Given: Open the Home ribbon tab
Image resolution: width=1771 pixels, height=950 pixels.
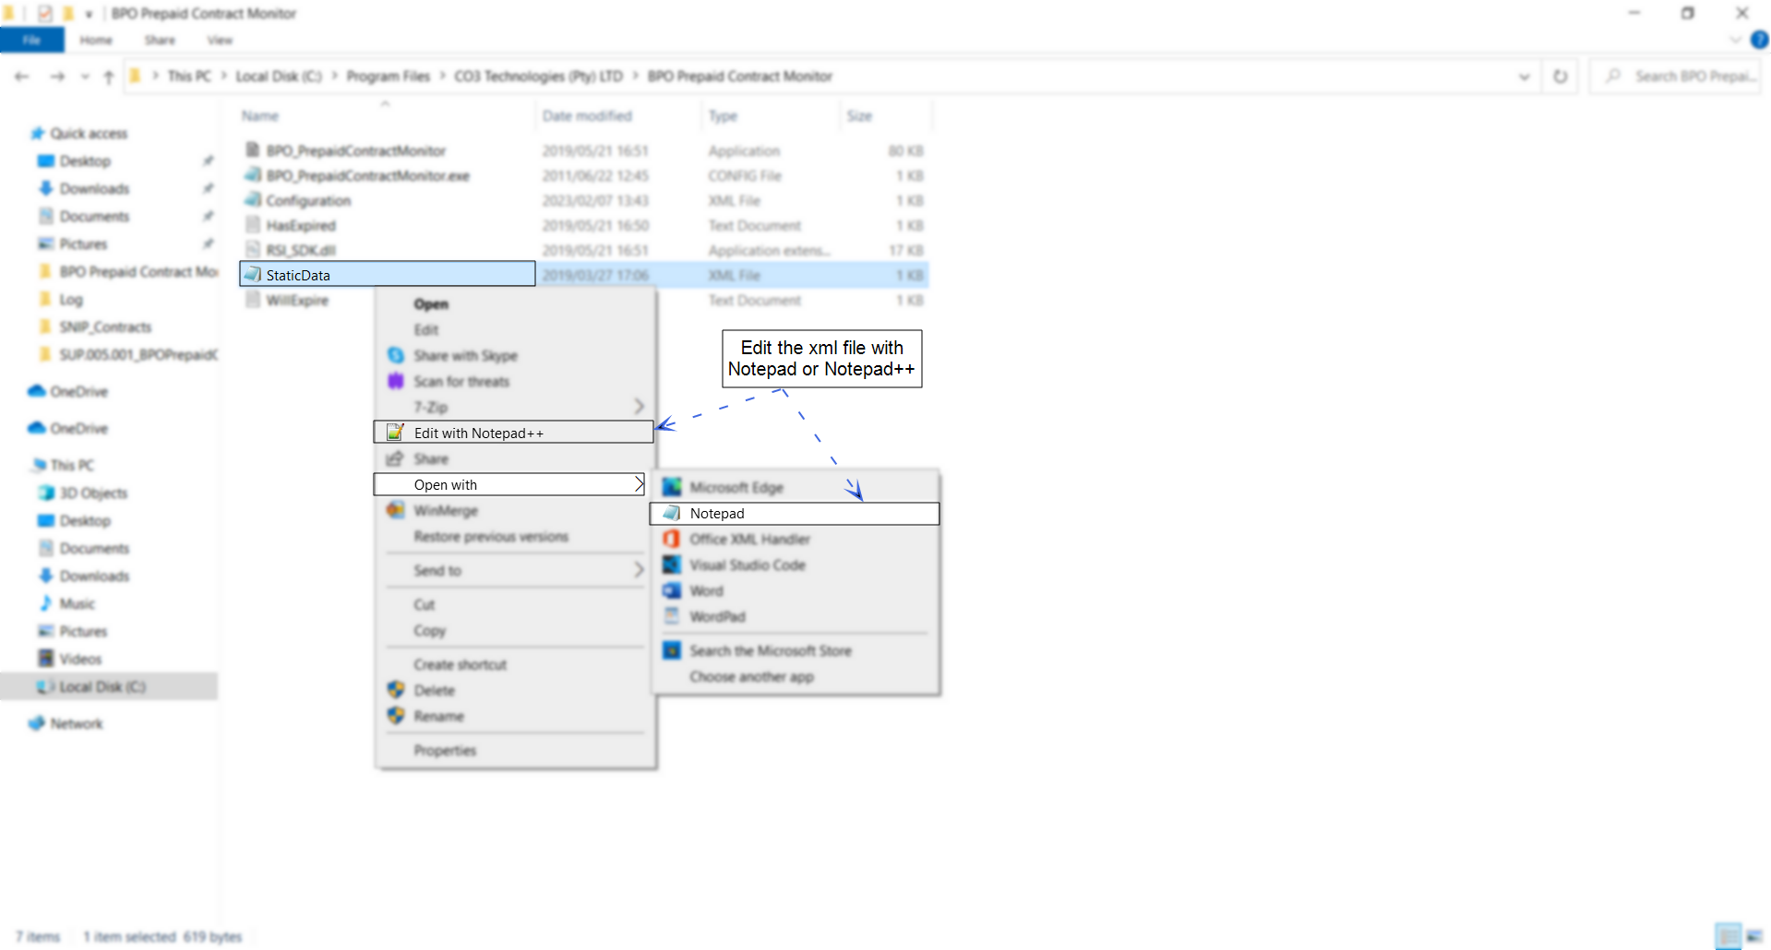Looking at the screenshot, I should [x=96, y=40].
